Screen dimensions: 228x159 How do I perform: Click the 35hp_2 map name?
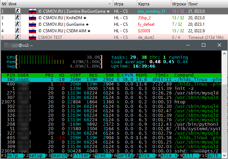click(x=145, y=18)
